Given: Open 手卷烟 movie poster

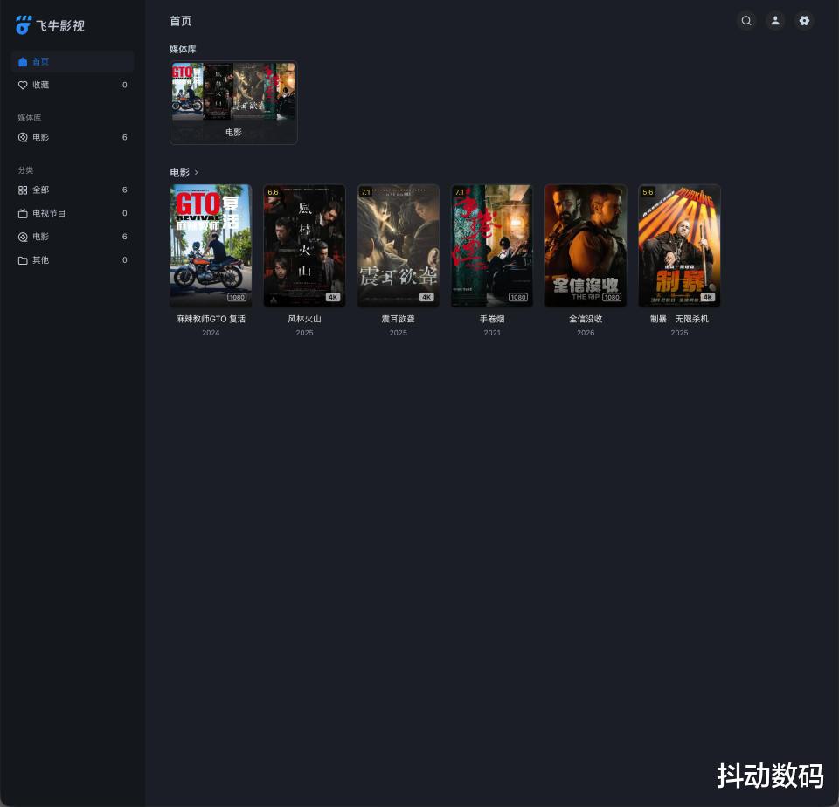Looking at the screenshot, I should click(492, 245).
